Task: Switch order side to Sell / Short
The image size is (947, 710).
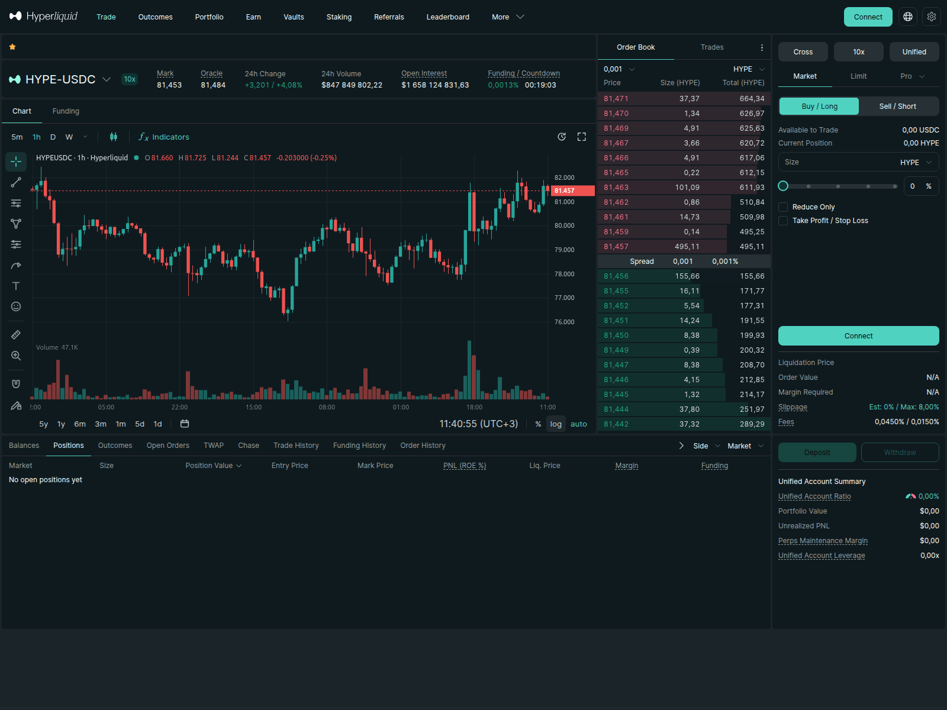Action: pyautogui.click(x=897, y=106)
